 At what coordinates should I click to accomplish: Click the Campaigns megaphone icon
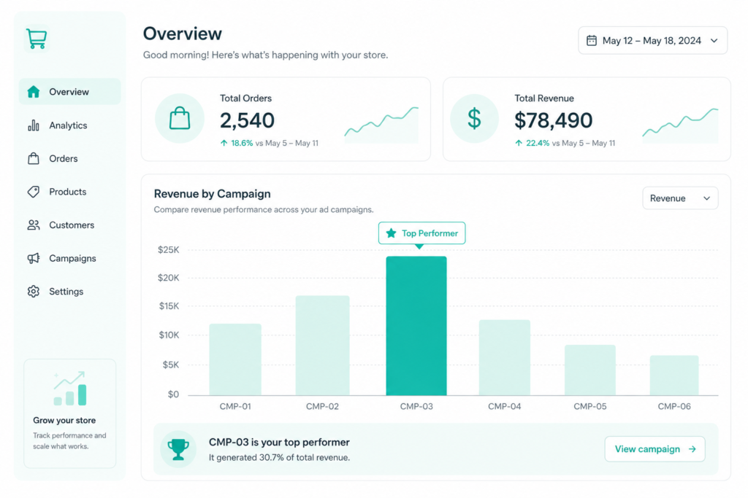(x=34, y=258)
